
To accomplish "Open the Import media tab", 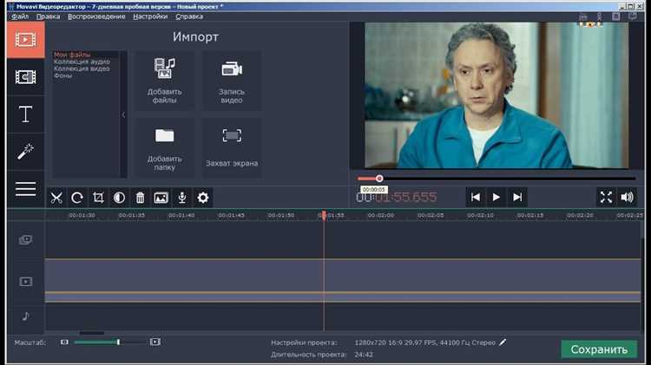I will pyautogui.click(x=26, y=40).
